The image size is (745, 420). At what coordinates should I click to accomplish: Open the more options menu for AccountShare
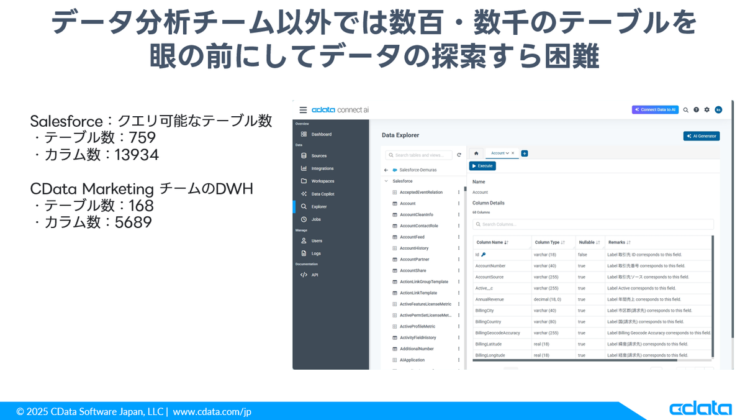(459, 271)
